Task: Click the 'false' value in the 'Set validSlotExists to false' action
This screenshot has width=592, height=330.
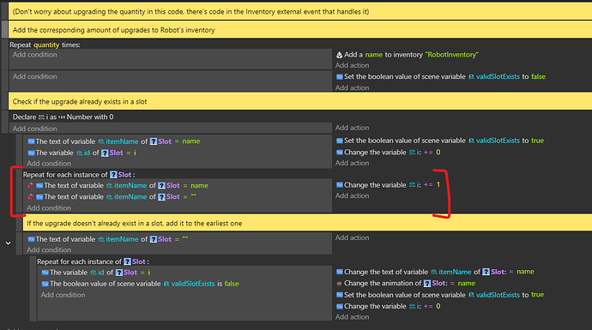Action: [x=538, y=76]
